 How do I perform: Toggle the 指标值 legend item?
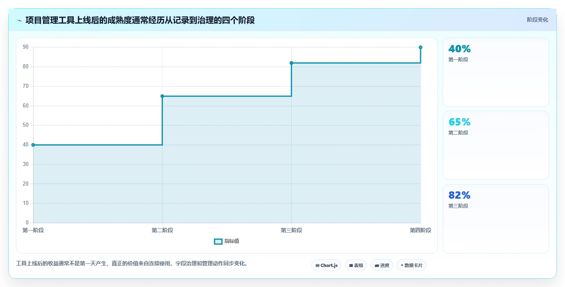pos(227,241)
